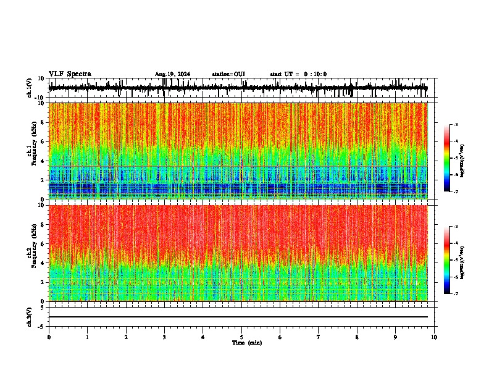Click the time axis tick label "1"
Image resolution: width=489 pixels, height=378 pixels.
87,337
